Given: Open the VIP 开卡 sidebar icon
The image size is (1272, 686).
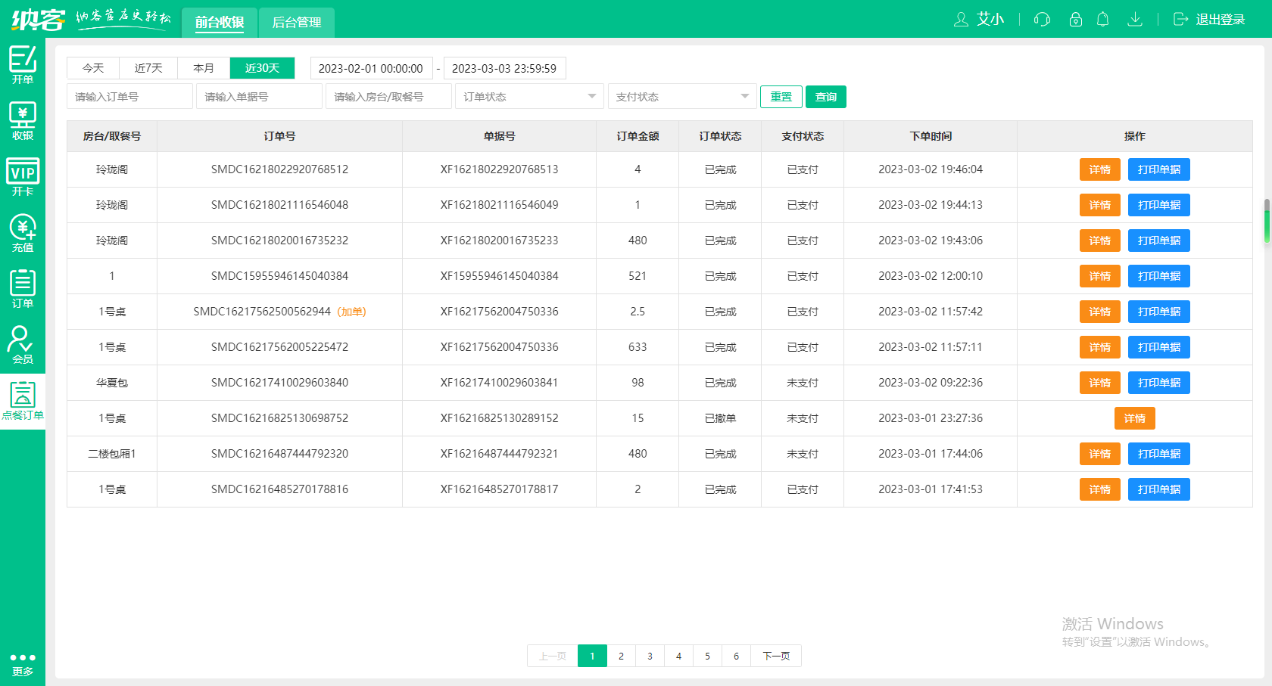Looking at the screenshot, I should 23,177.
